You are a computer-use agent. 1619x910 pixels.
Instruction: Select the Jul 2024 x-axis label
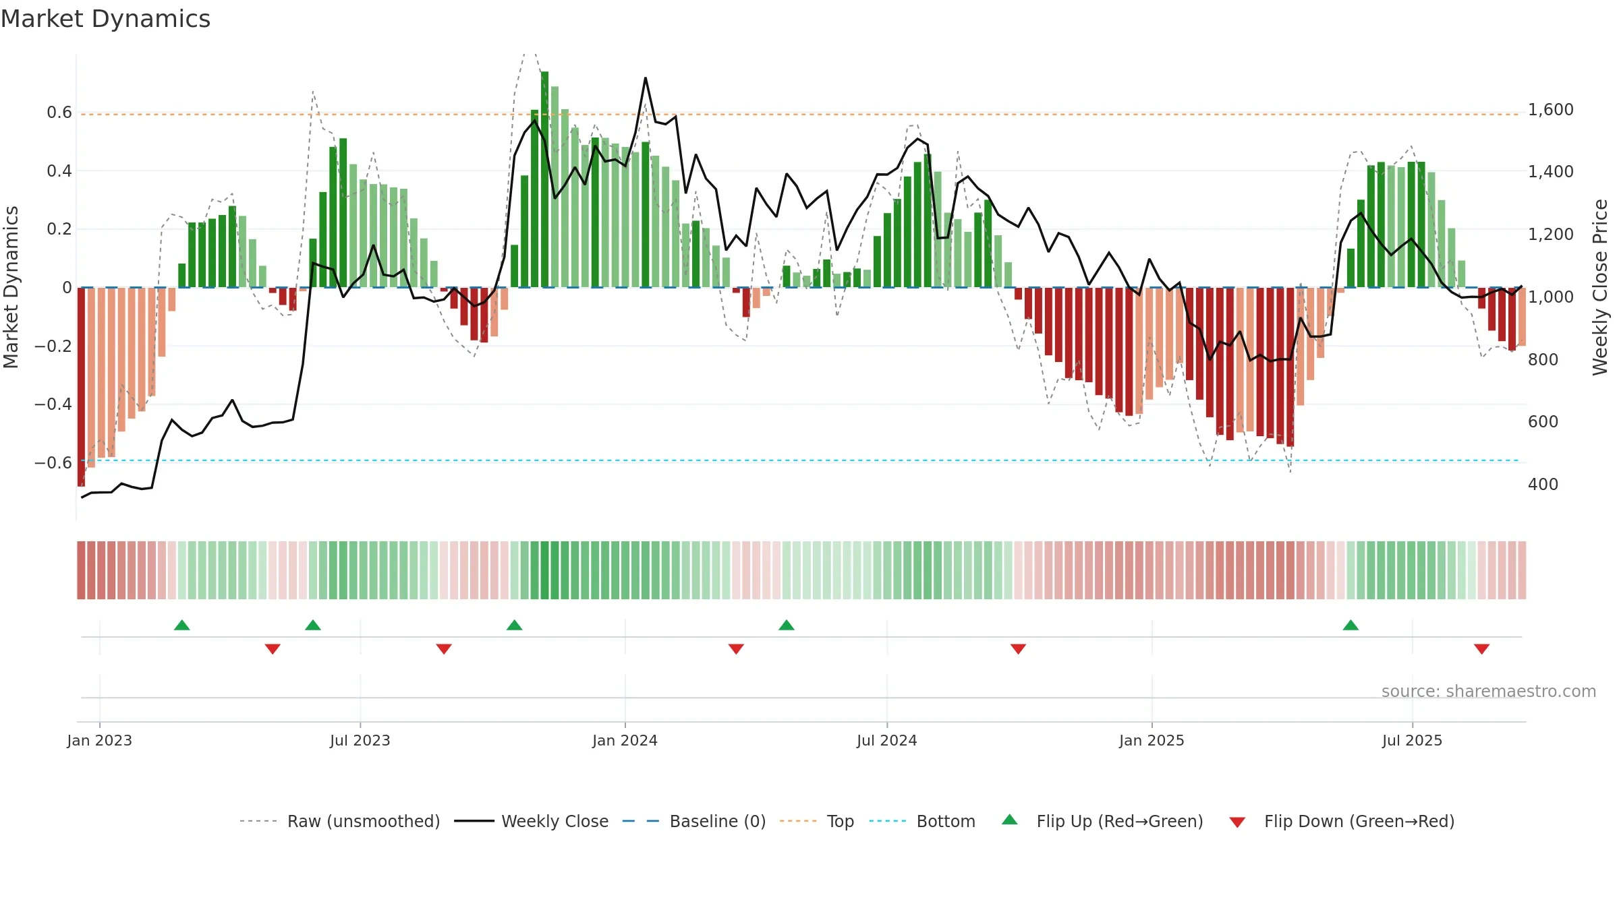pyautogui.click(x=887, y=740)
